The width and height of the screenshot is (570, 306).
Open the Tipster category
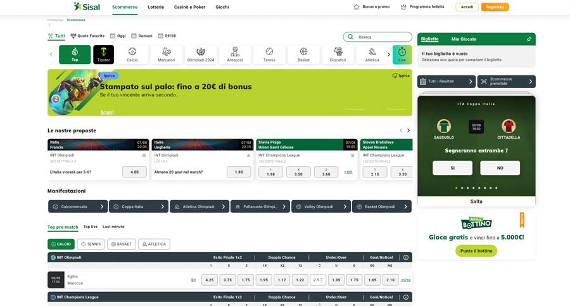click(x=104, y=54)
